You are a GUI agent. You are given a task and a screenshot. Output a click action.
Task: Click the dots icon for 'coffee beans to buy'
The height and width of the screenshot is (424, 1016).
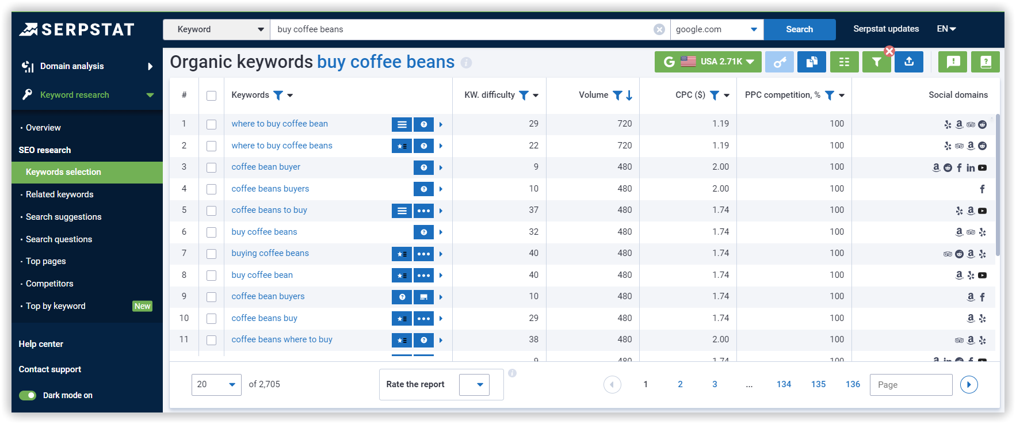coord(423,211)
